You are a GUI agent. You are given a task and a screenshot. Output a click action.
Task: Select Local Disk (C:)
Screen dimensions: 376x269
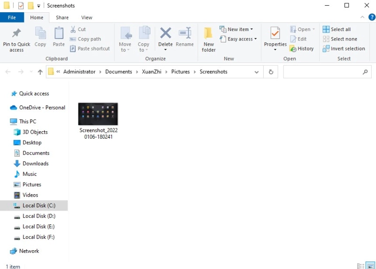[34, 206]
